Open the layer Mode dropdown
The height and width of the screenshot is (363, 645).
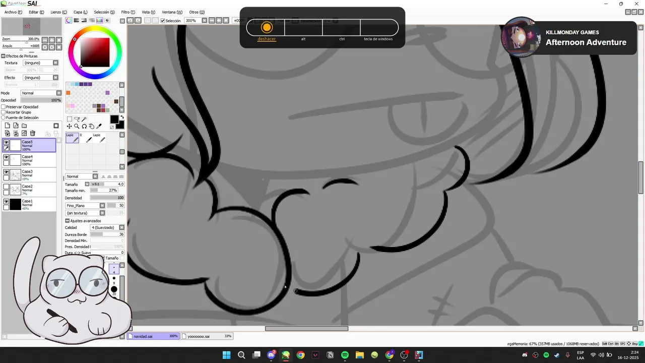click(41, 93)
